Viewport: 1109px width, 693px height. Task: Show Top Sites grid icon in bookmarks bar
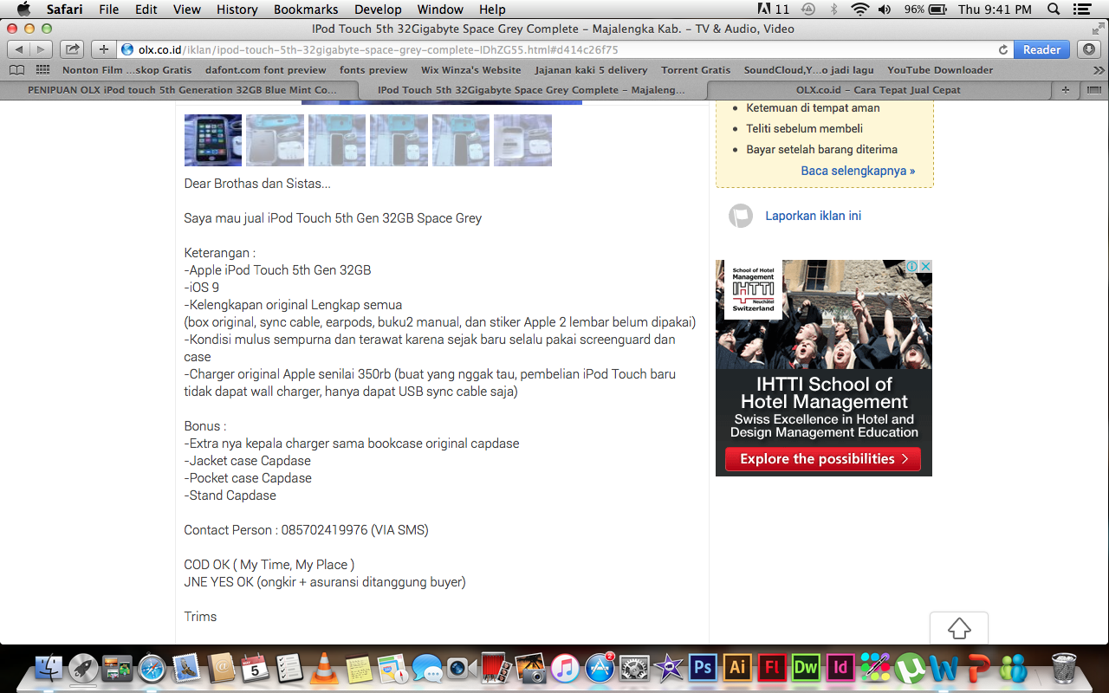(x=42, y=70)
